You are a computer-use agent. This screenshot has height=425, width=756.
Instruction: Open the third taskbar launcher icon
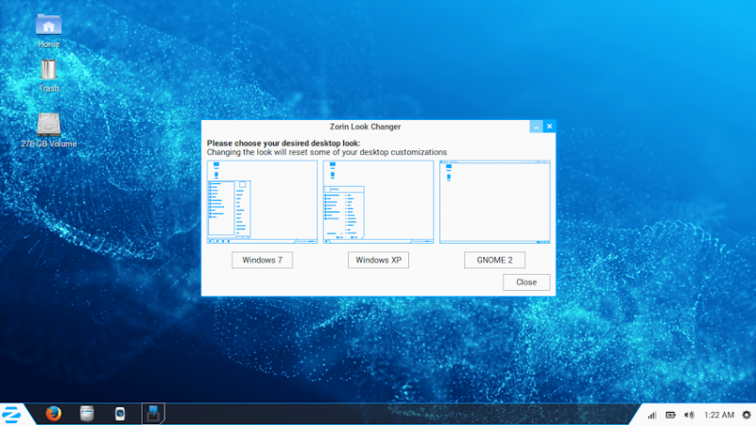tap(120, 414)
